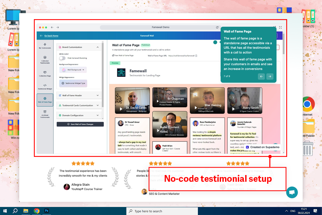Show hidden system tray icons
322x215 pixels.
tap(286, 211)
